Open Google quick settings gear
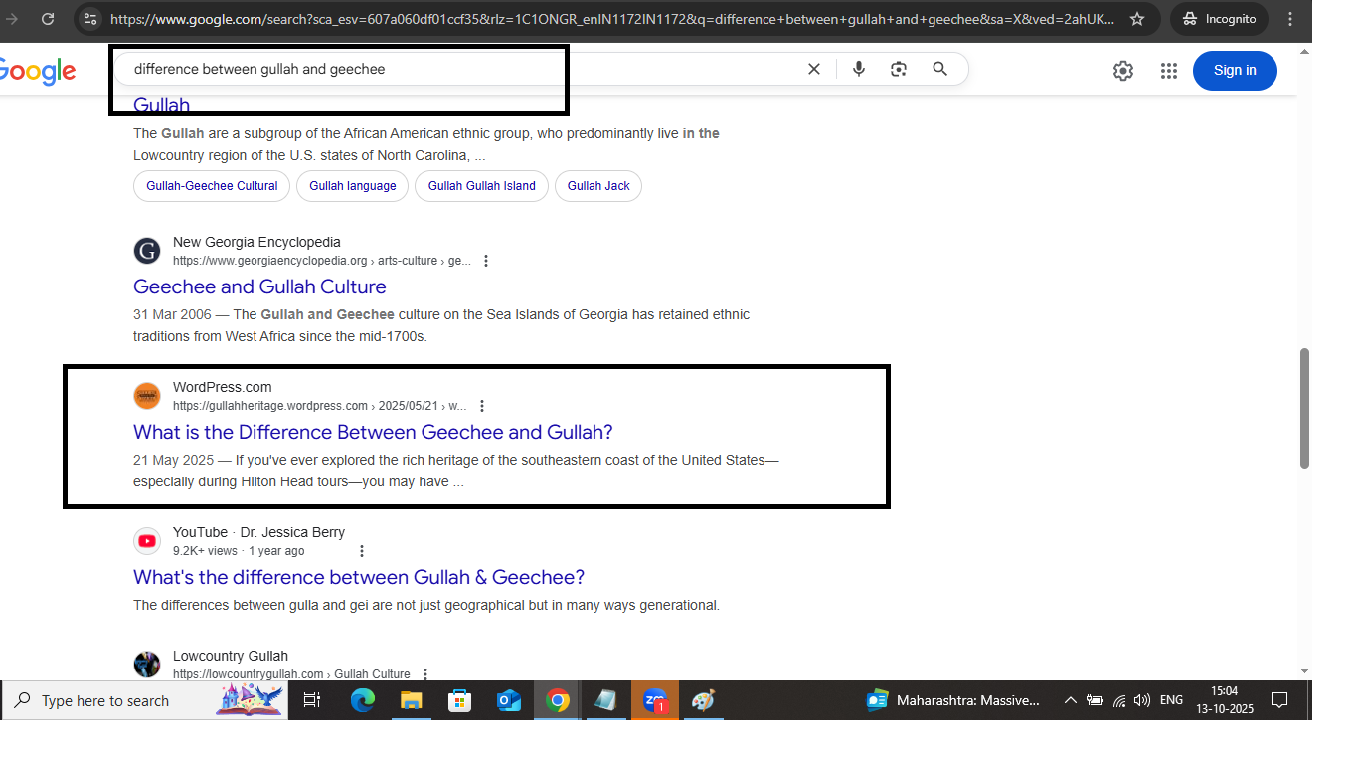 coord(1122,70)
